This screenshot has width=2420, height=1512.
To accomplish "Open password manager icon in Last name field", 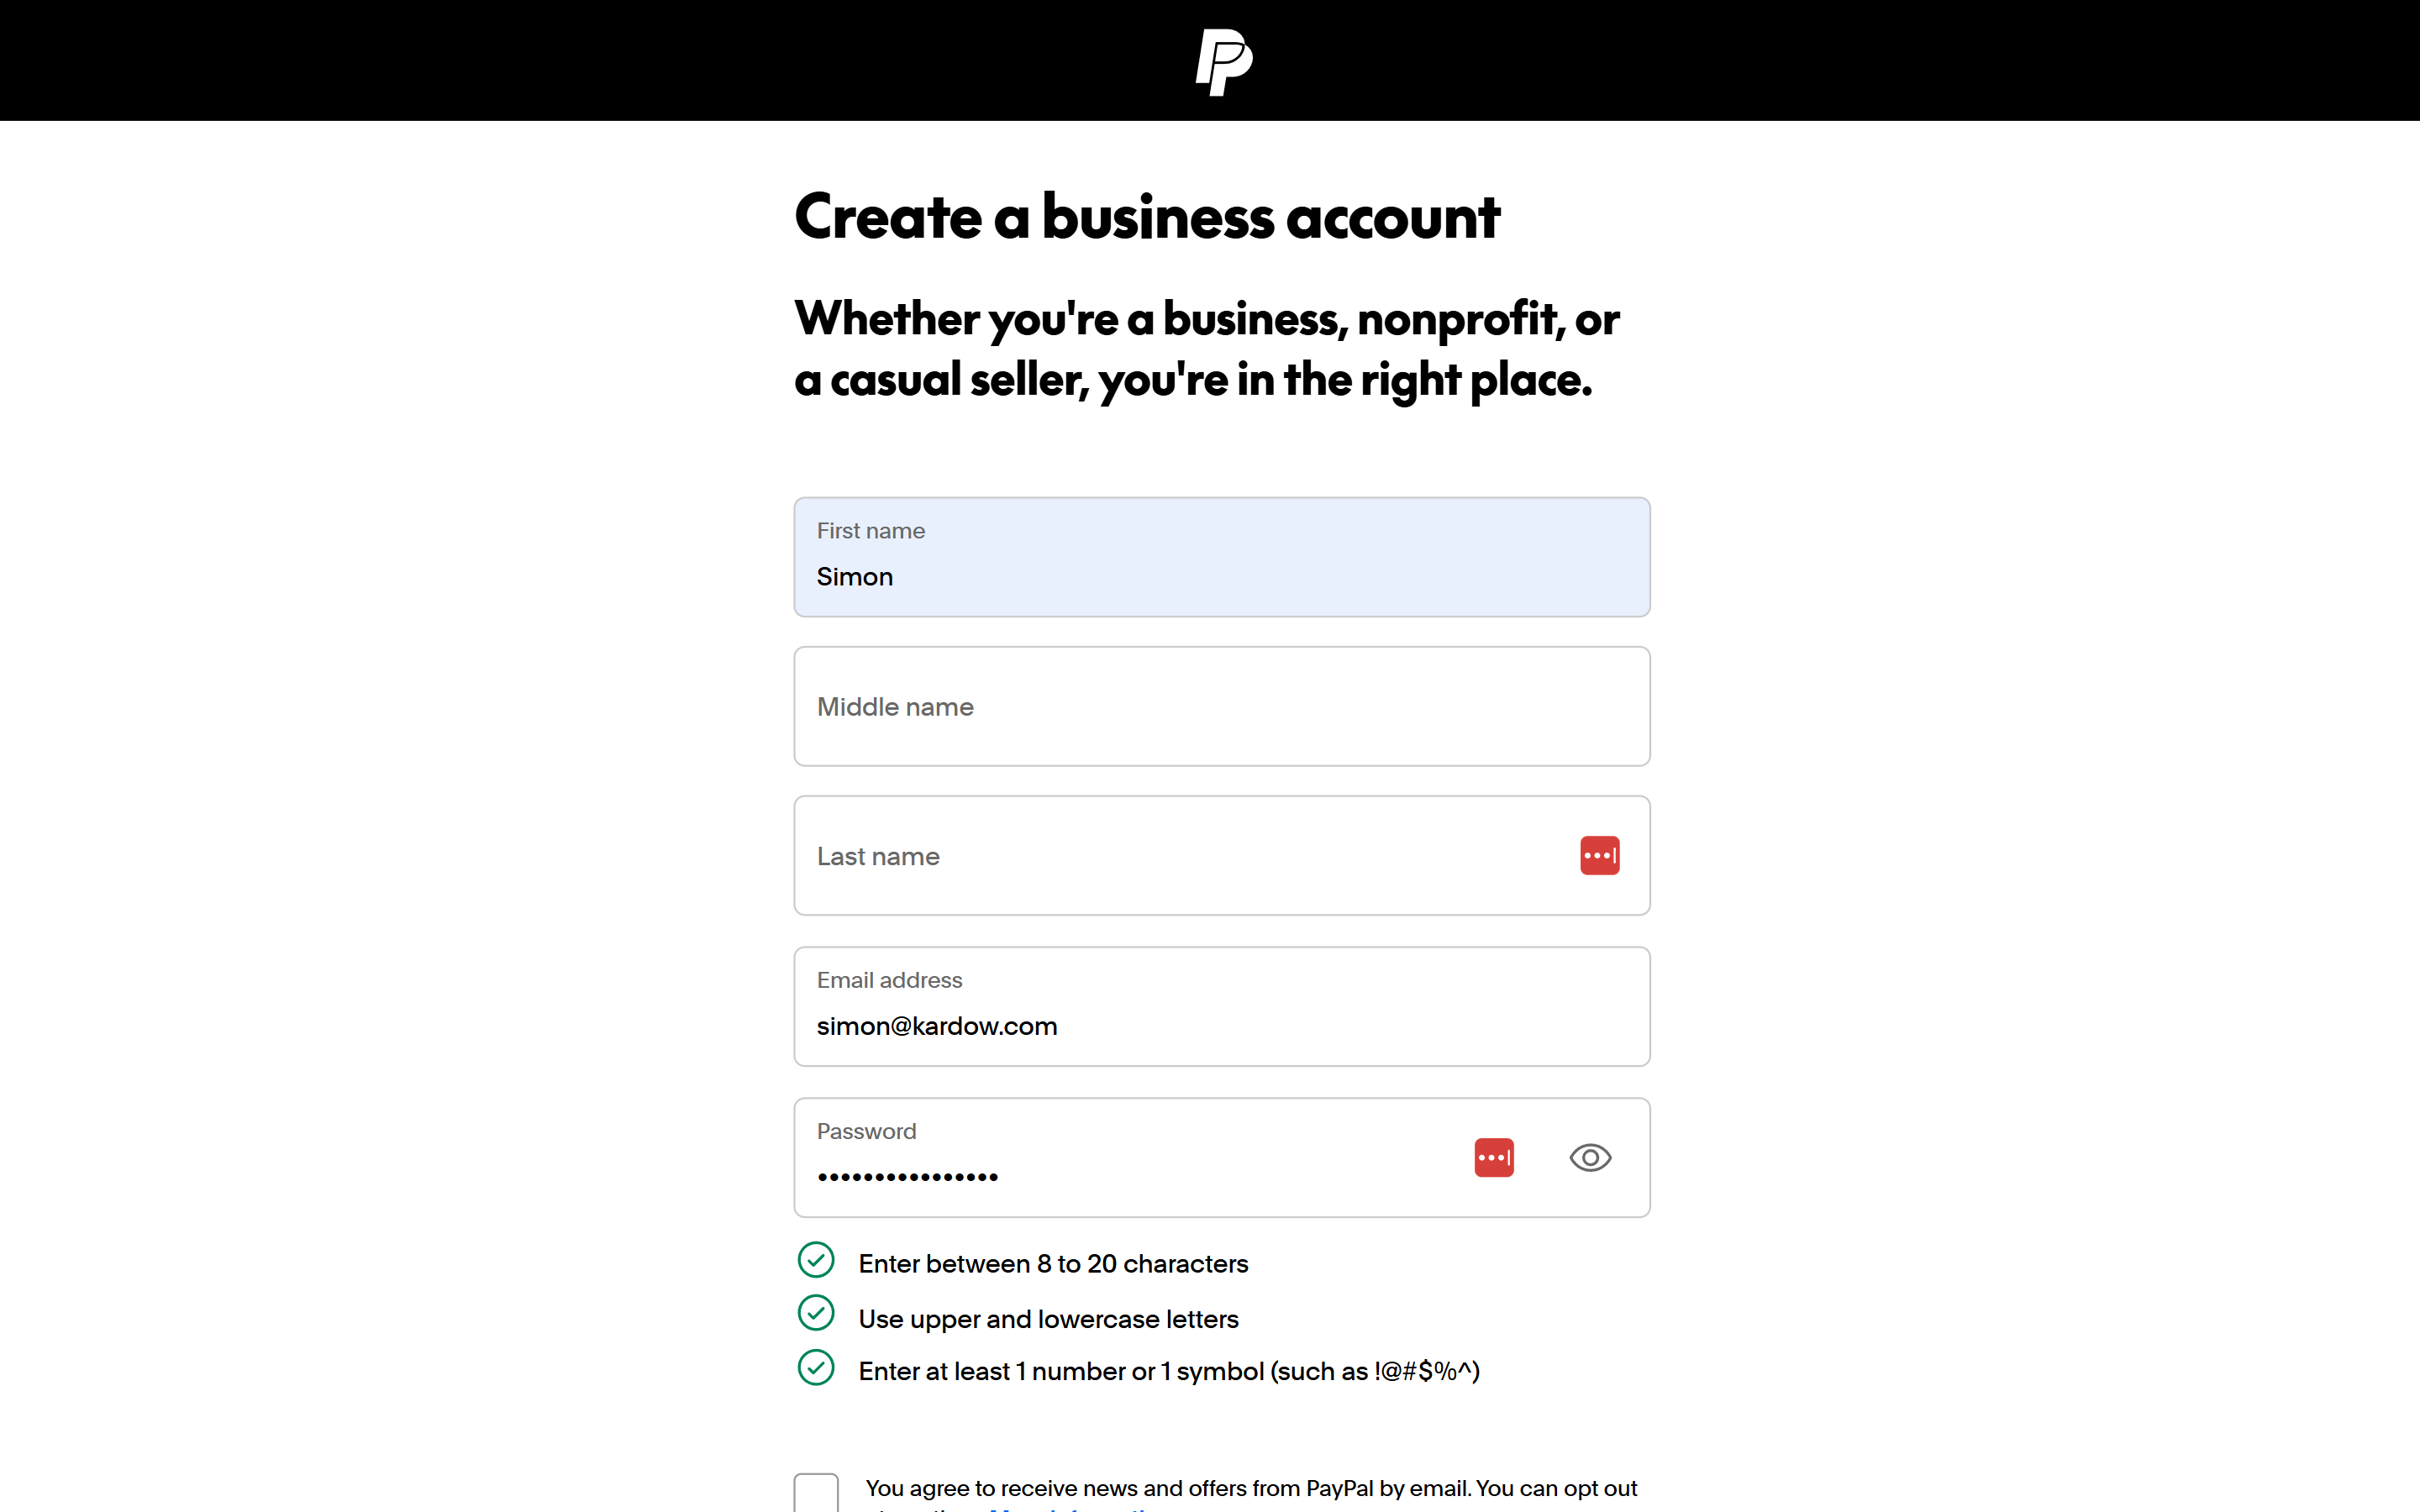I will 1599,856.
